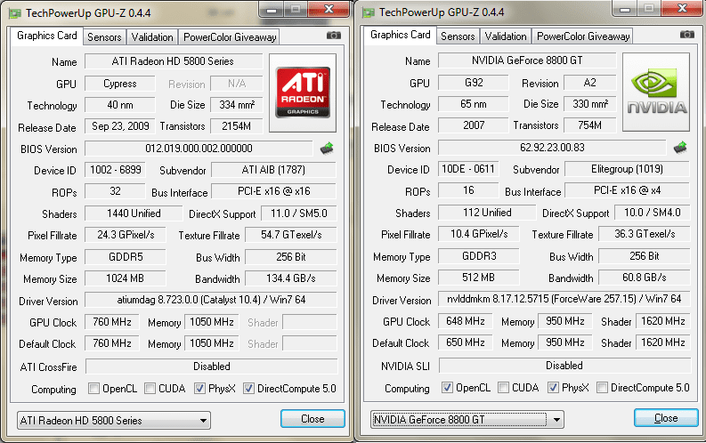
Task: Click the GDDR5 memory type value
Action: pos(126,257)
